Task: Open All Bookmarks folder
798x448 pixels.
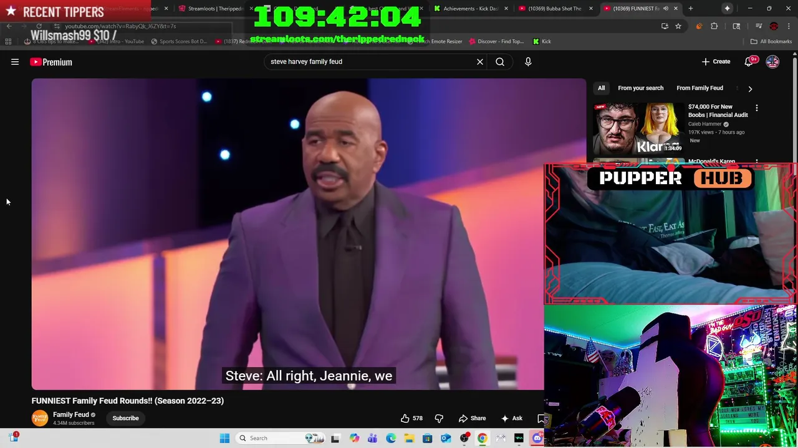Action: coord(771,41)
